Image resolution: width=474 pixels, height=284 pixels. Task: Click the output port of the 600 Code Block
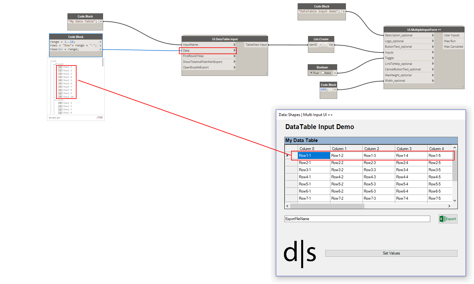click(336, 89)
